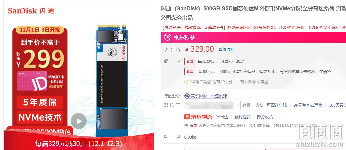Expand the 部分收货 delivery options chevron
The image size is (346, 150).
278,116
